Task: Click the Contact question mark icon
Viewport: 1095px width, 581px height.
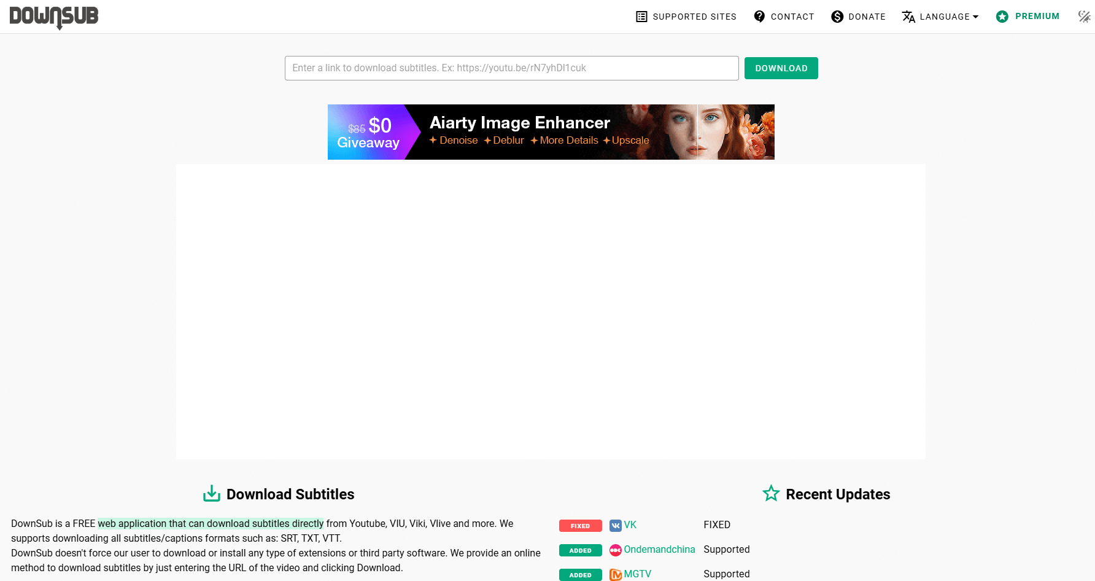Action: [x=759, y=17]
